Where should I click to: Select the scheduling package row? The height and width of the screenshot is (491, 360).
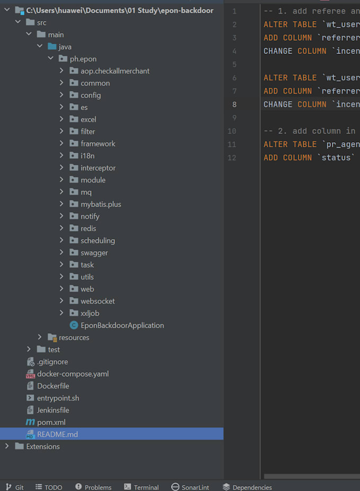pyautogui.click(x=112, y=241)
